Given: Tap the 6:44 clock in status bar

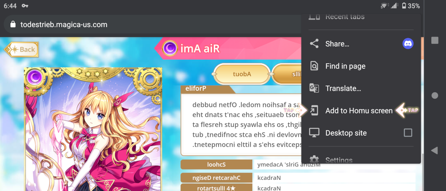Looking at the screenshot, I should [x=10, y=6].
